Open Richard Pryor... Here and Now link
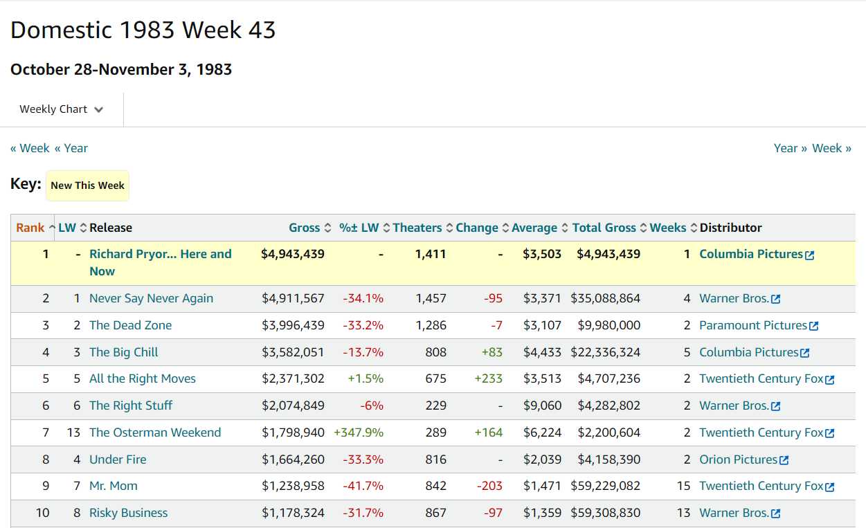Viewport: 866px width, 528px height. 161,263
